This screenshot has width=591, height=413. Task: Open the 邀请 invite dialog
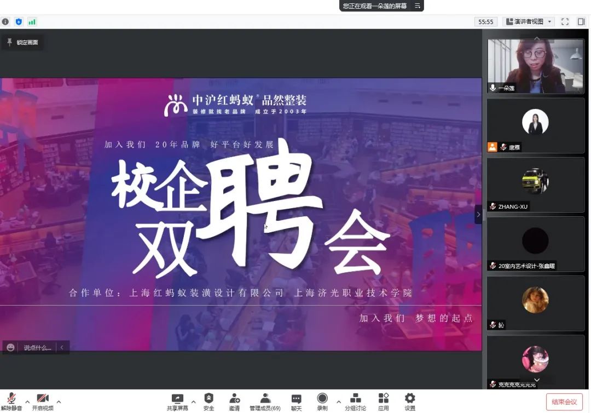[234, 402]
